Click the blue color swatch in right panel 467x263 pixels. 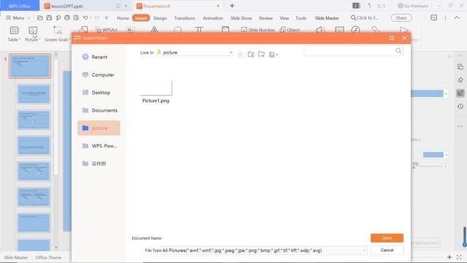[x=433, y=155]
